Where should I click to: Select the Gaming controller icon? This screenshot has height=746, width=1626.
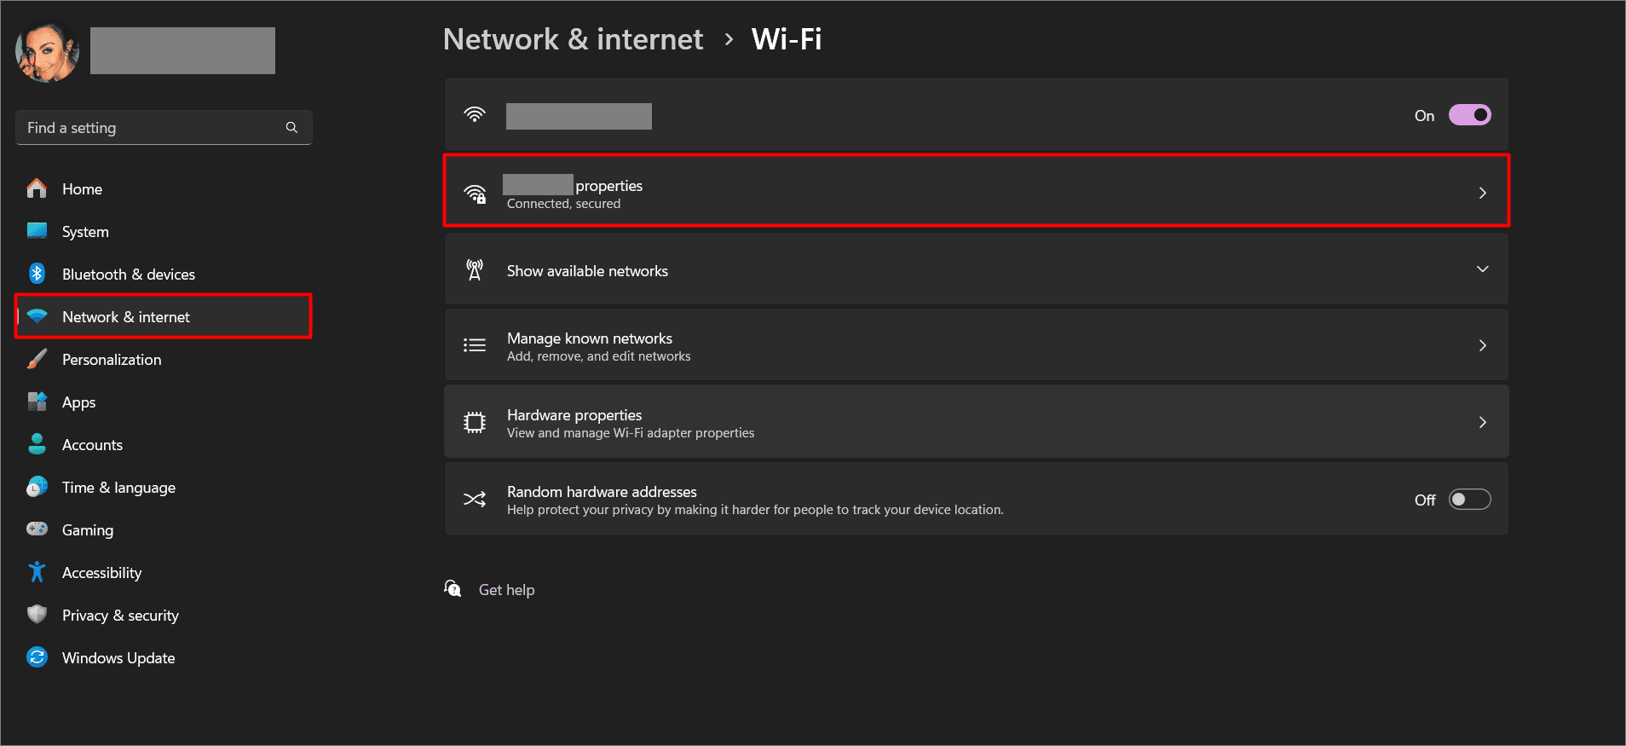pyautogui.click(x=37, y=529)
